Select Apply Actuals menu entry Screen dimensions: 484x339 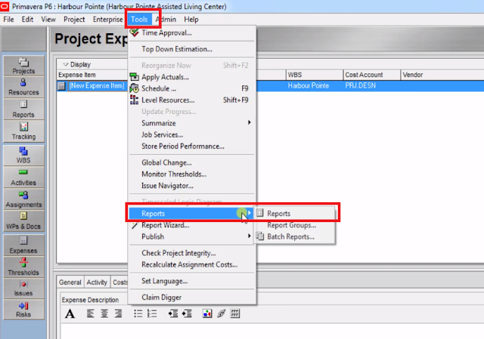tap(191, 77)
